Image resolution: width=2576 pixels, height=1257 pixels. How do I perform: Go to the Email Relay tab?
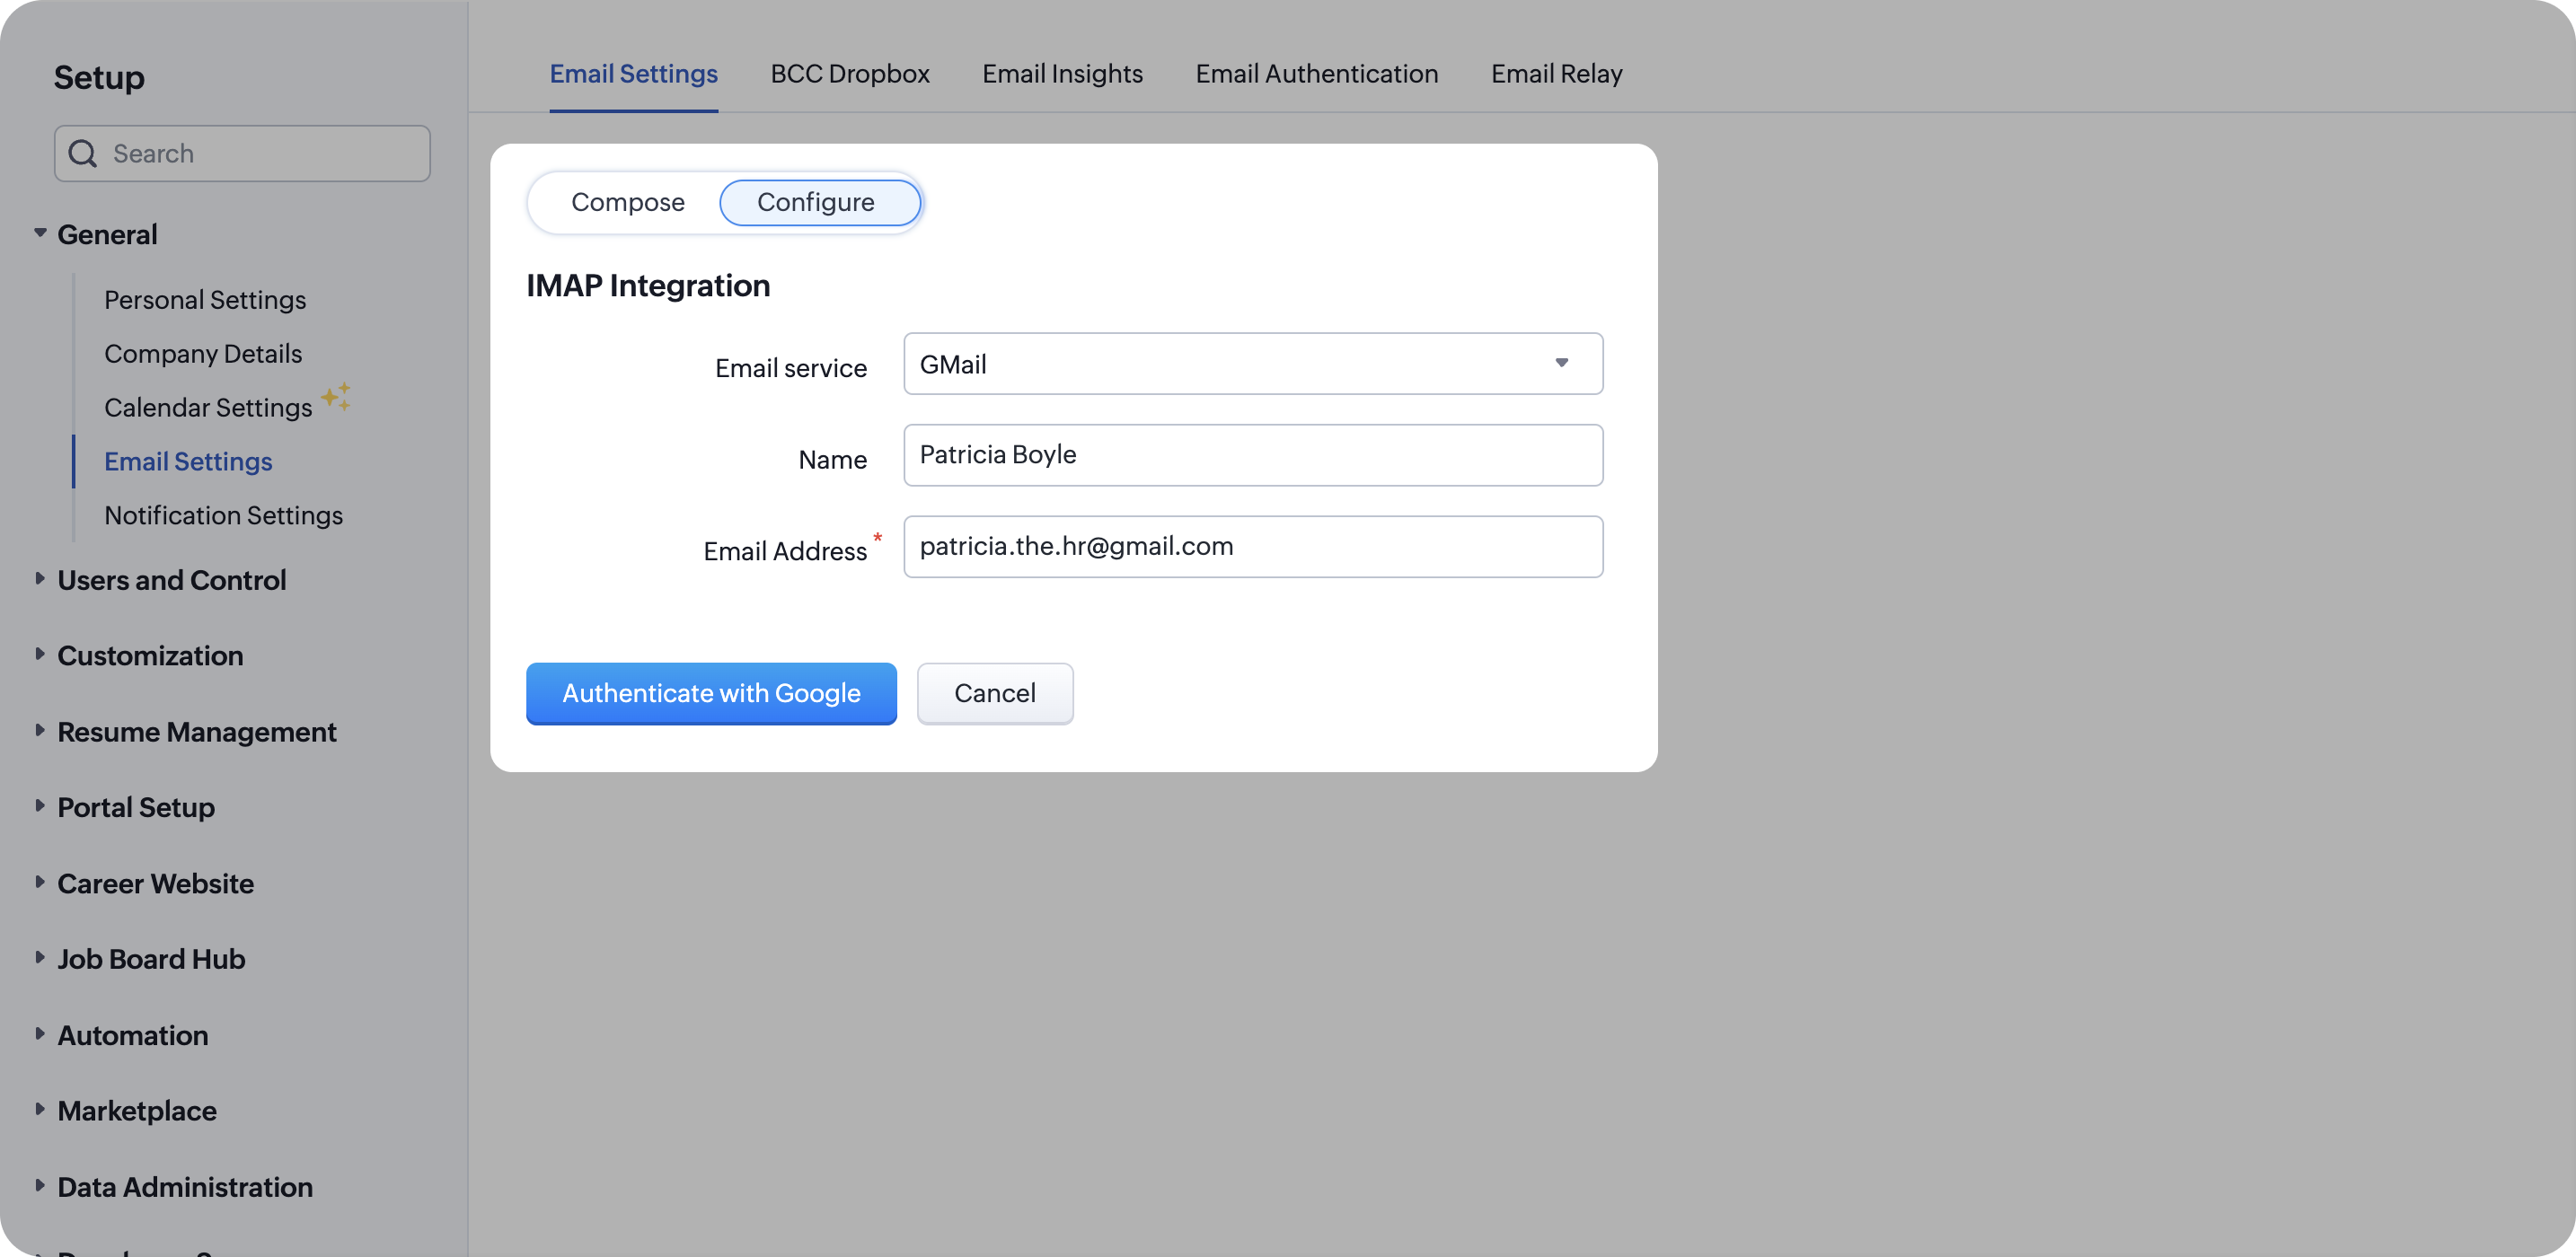coord(1556,74)
